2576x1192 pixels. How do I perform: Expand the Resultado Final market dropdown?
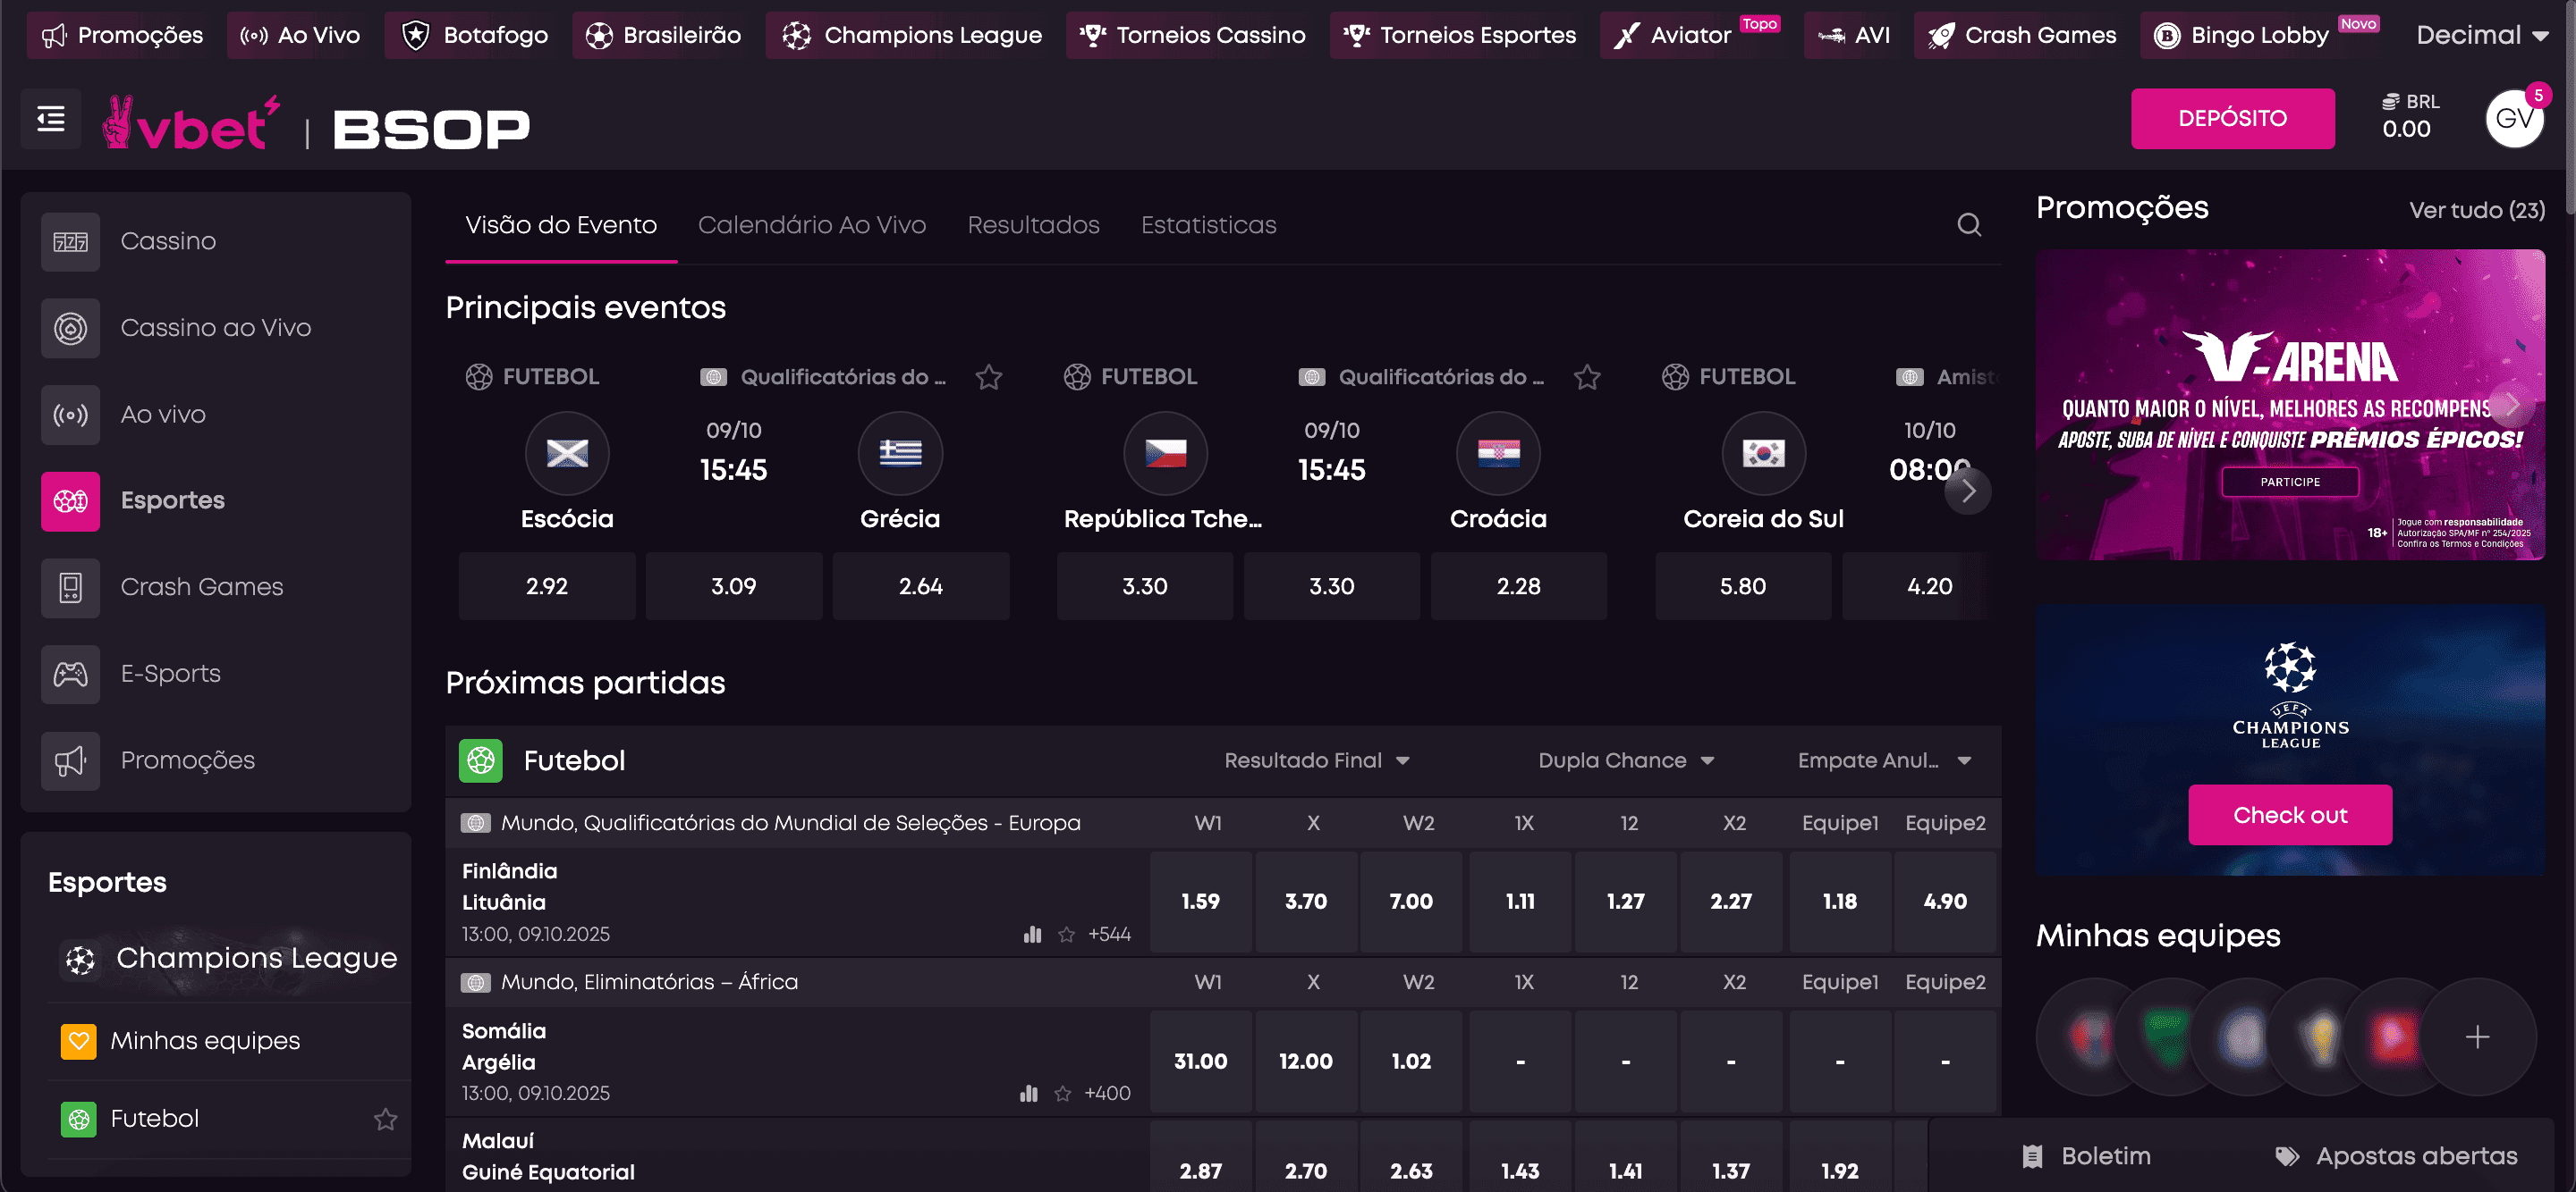1316,760
